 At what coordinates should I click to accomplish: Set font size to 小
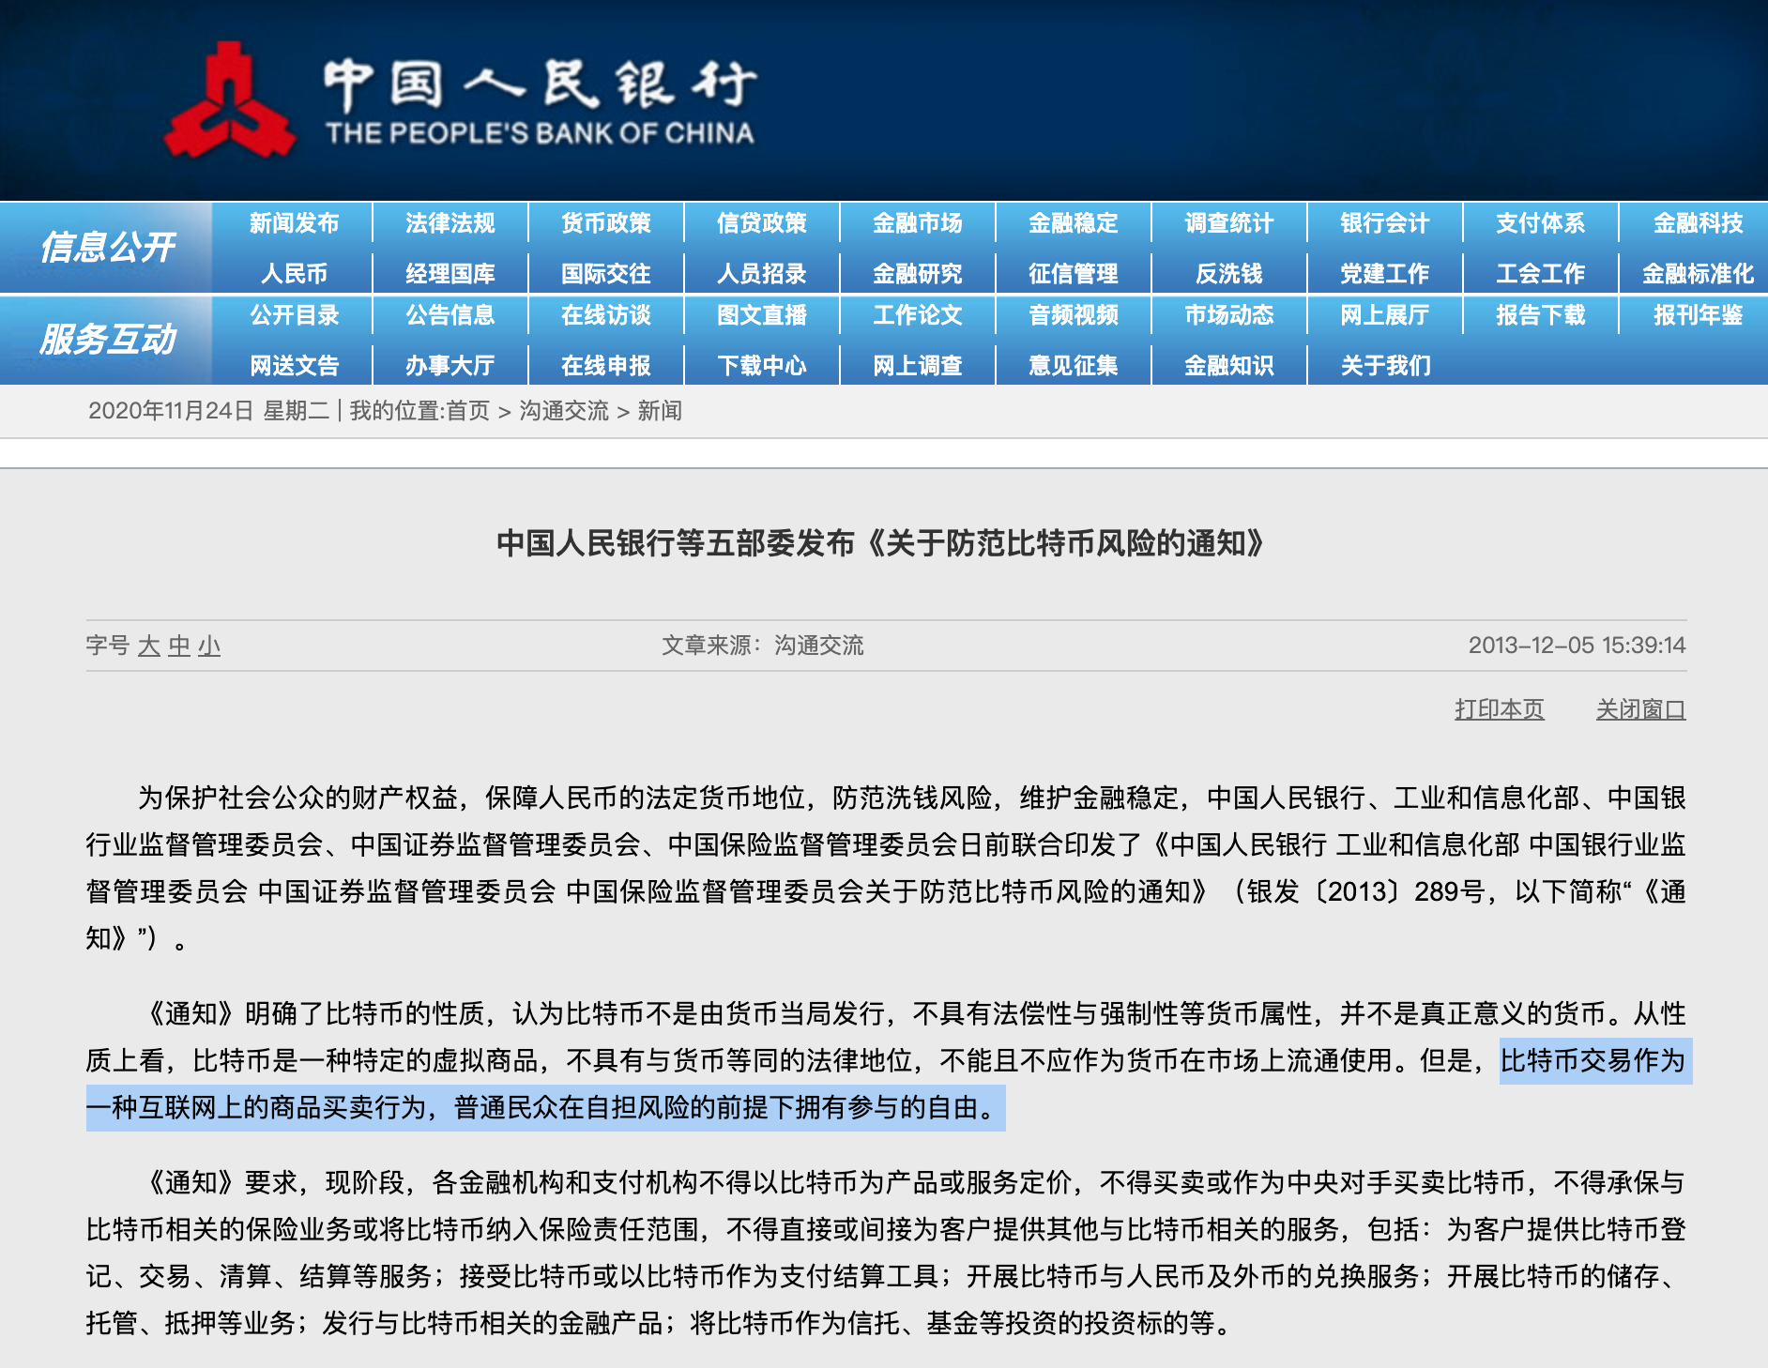209,646
